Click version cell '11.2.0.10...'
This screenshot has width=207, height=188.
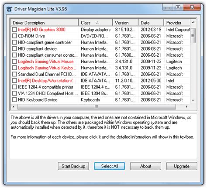[x=125, y=81]
